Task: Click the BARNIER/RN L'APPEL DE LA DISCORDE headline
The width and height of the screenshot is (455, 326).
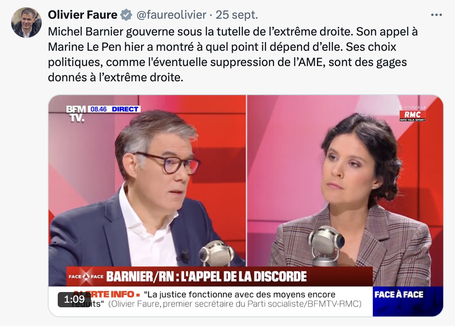Action: coord(206,276)
